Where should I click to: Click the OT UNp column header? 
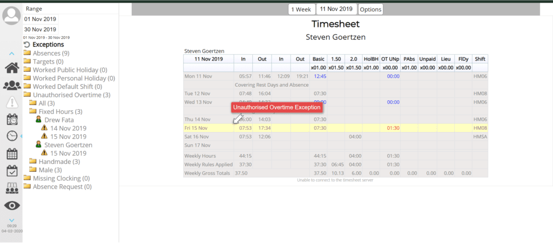(389, 59)
